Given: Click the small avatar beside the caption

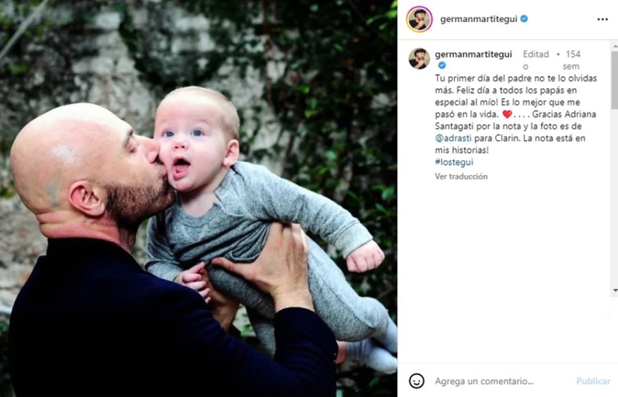Looking at the screenshot, I should 419,58.
